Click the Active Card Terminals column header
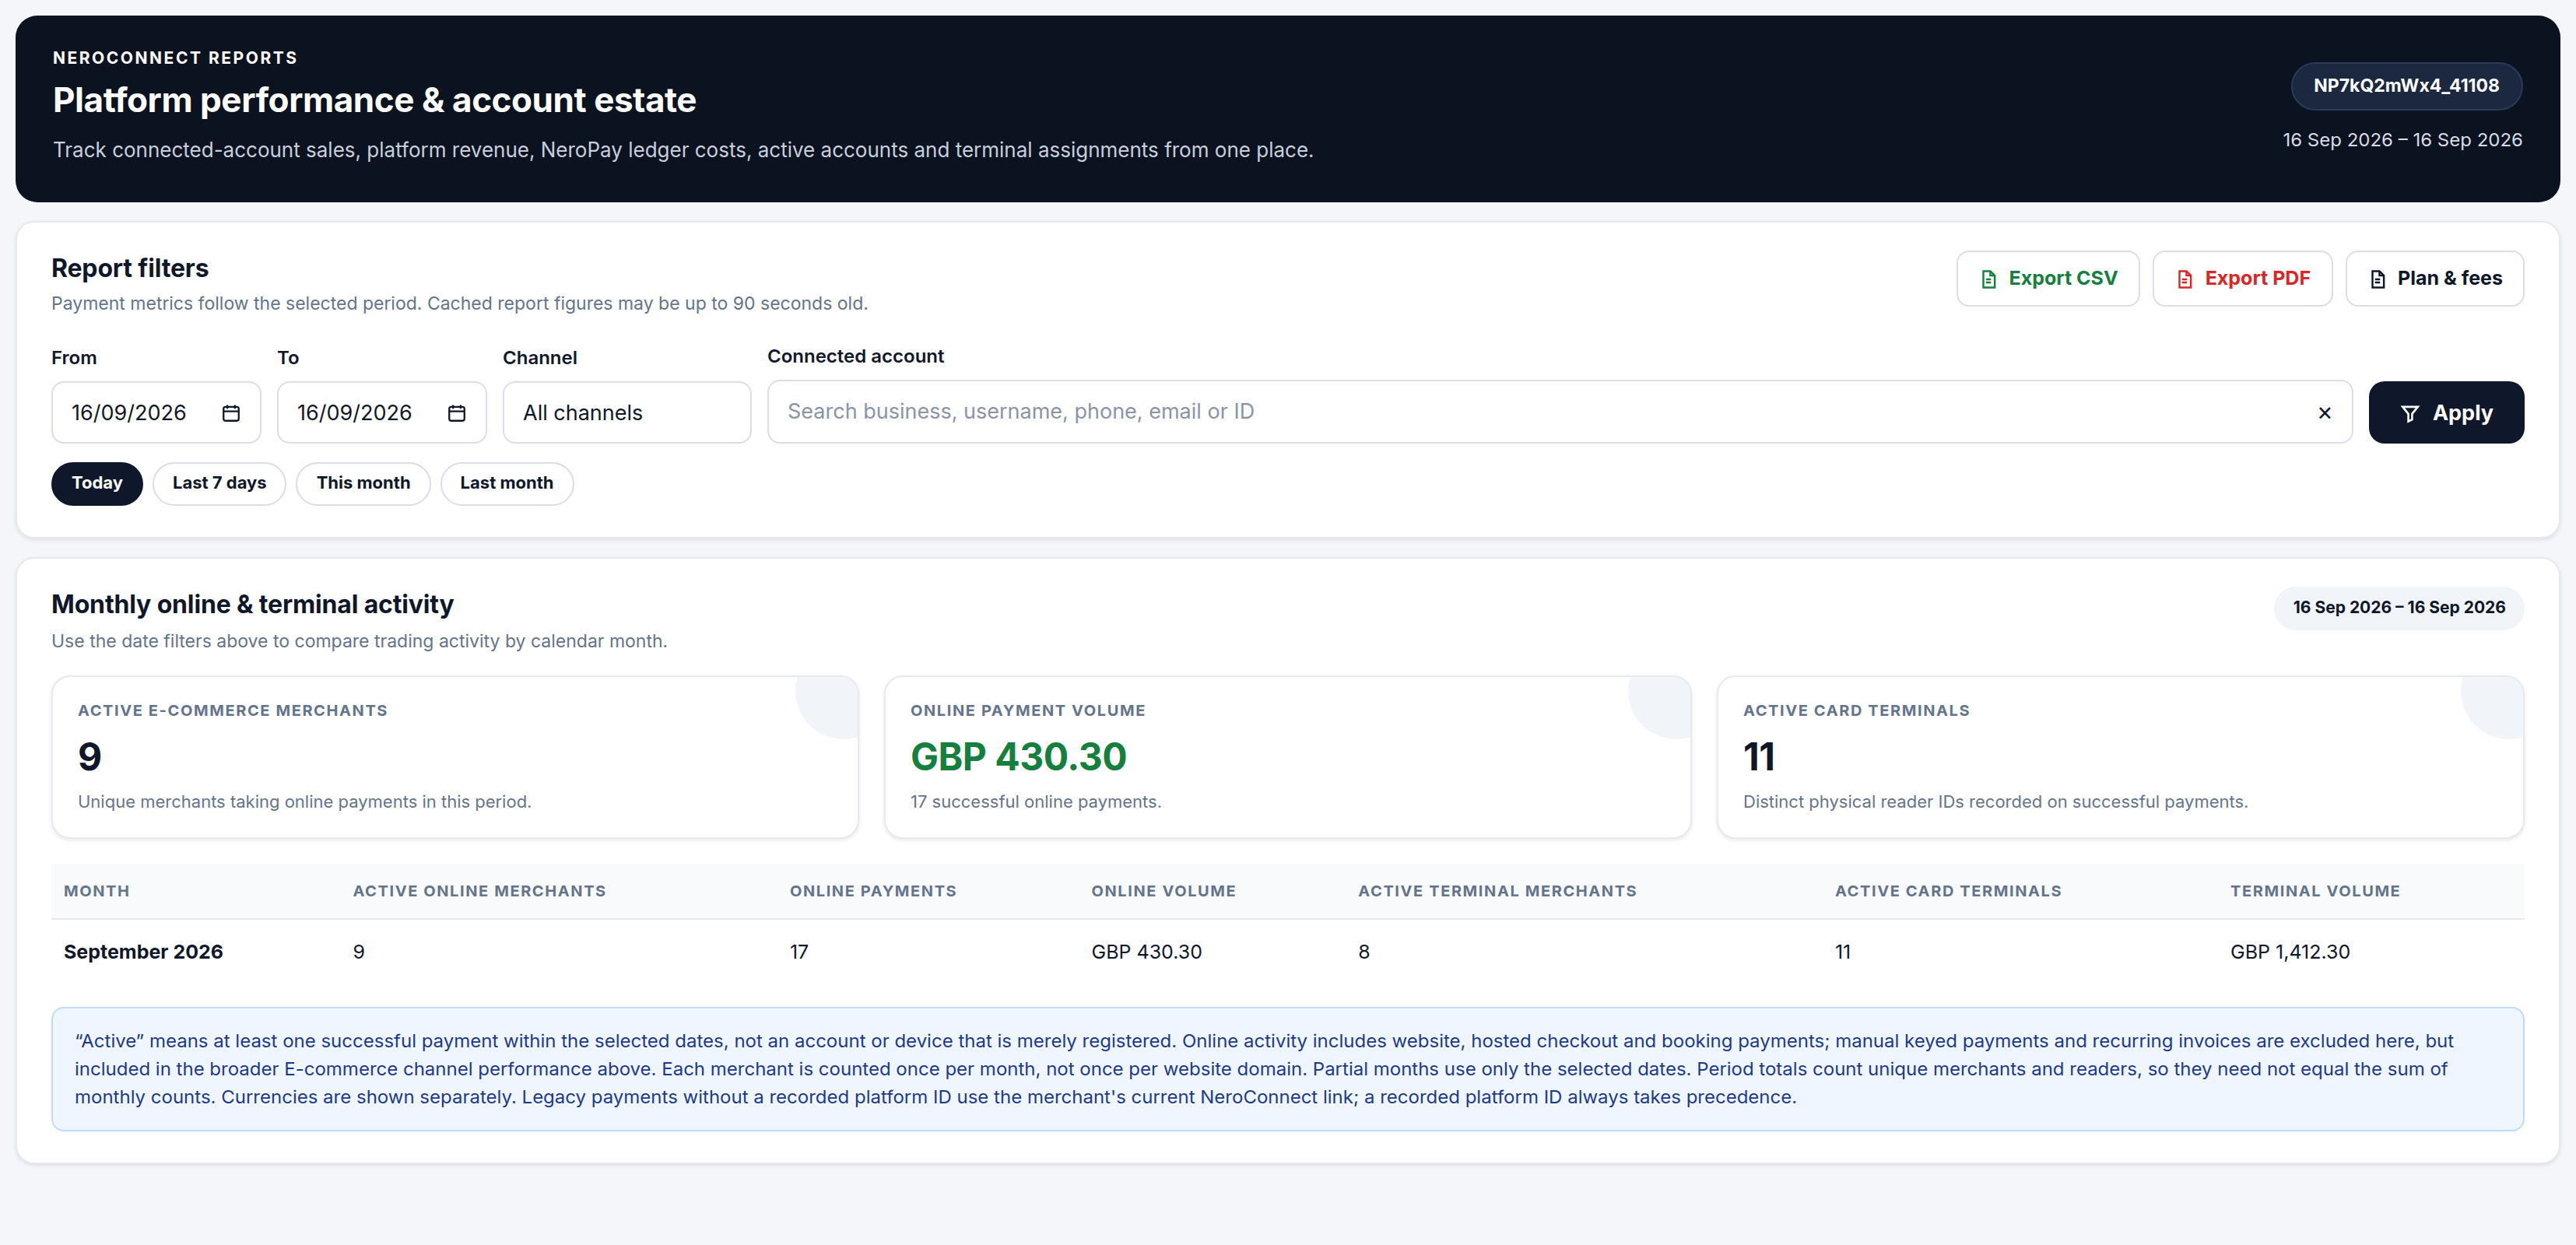Screen dimensions: 2576x1245 (x=1948, y=891)
